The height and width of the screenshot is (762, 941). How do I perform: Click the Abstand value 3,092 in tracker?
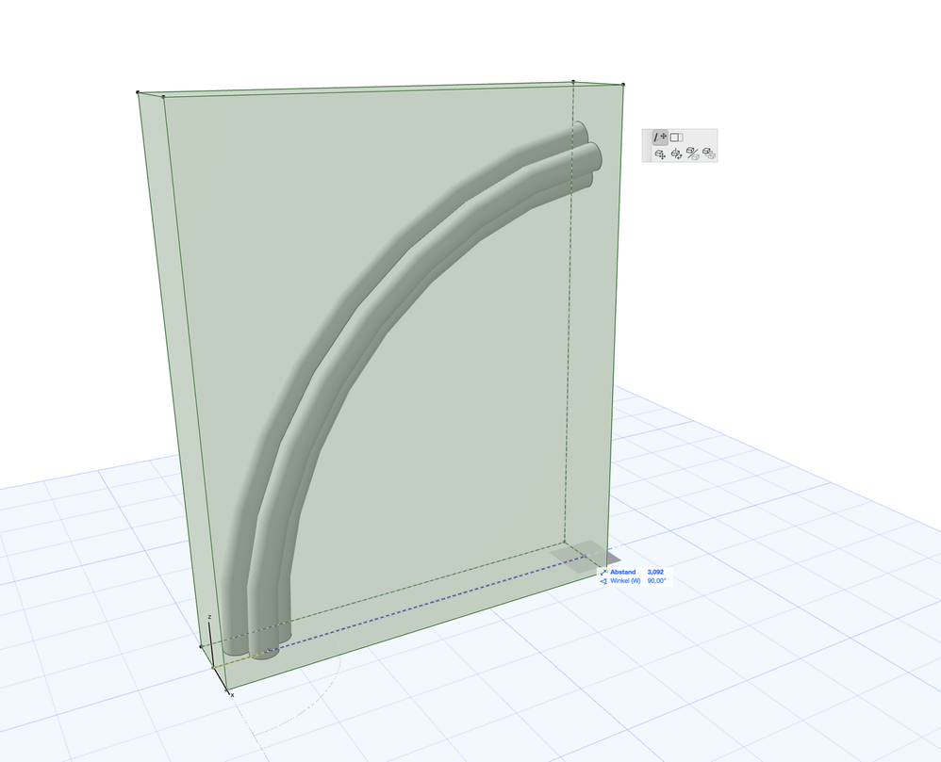(x=655, y=572)
